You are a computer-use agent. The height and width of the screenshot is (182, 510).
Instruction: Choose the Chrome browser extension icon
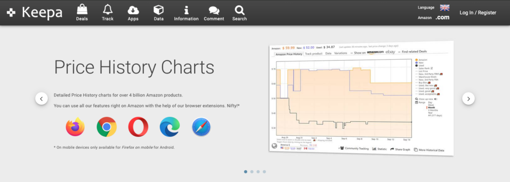coord(107,127)
